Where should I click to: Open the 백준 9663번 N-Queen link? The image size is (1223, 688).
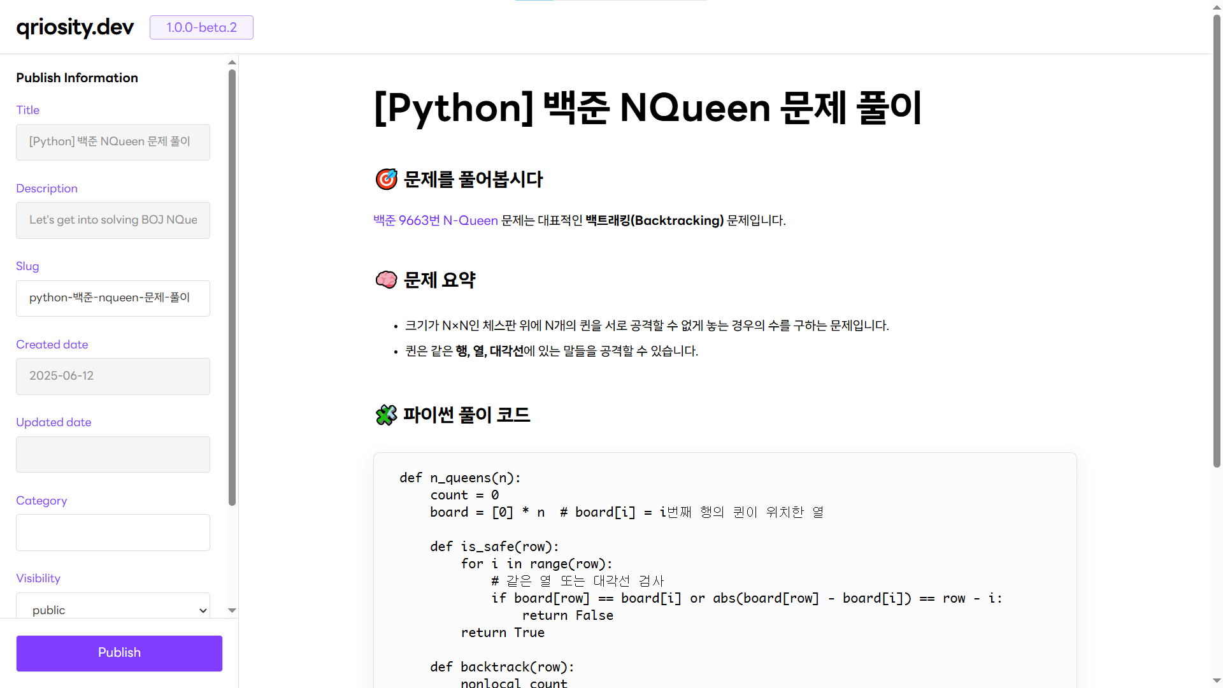tap(436, 220)
